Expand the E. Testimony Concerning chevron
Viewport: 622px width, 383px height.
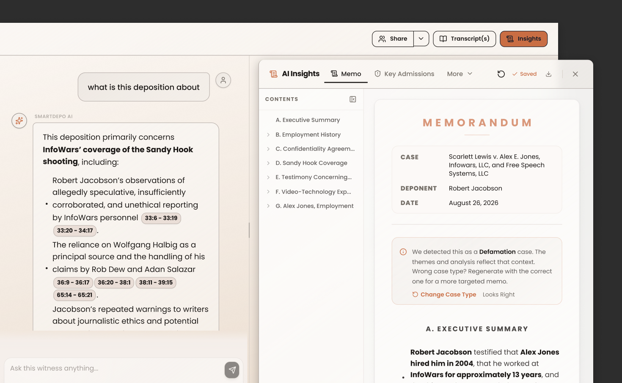[268, 177]
